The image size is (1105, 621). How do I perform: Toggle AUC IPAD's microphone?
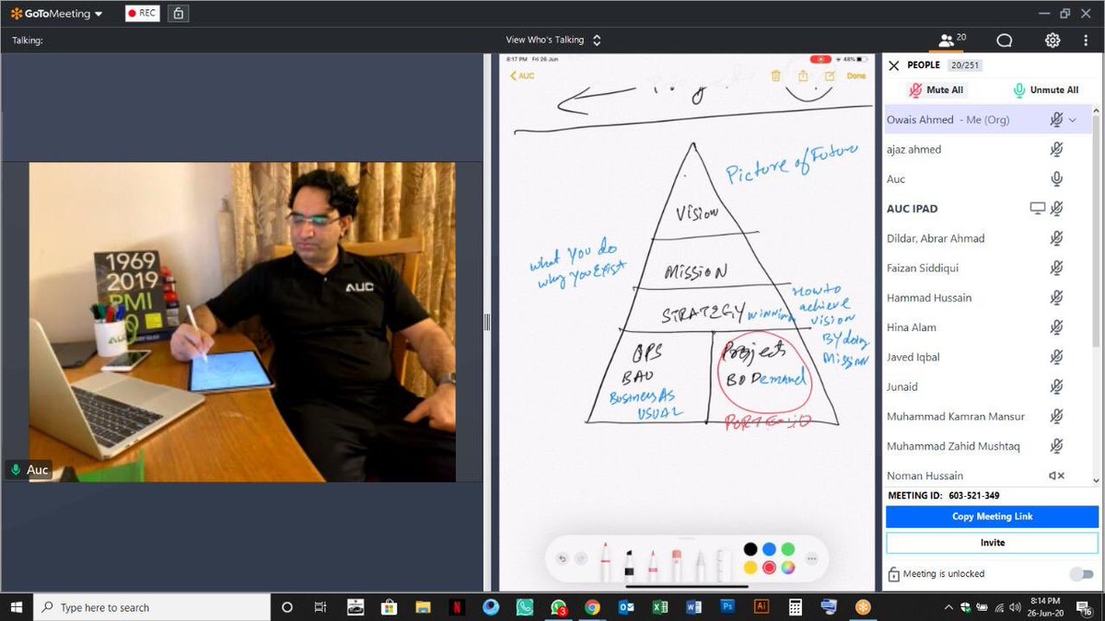[1057, 209]
